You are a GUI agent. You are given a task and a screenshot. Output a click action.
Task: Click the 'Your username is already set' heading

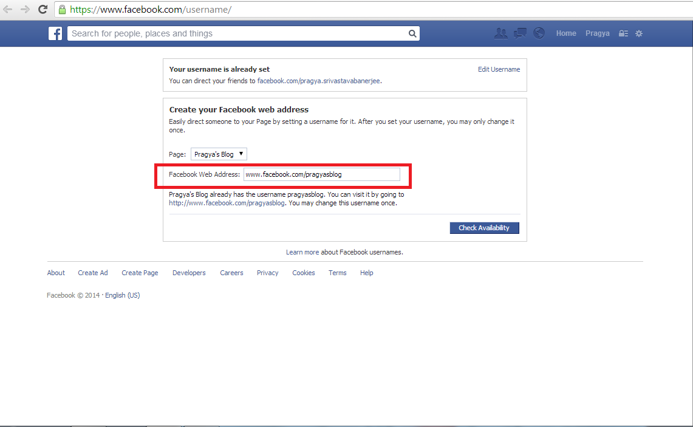pos(219,69)
